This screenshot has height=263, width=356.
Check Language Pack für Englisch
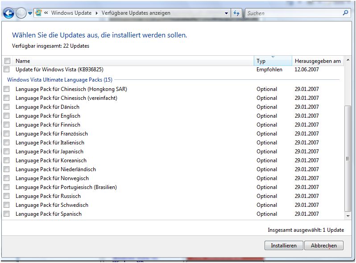[7, 116]
